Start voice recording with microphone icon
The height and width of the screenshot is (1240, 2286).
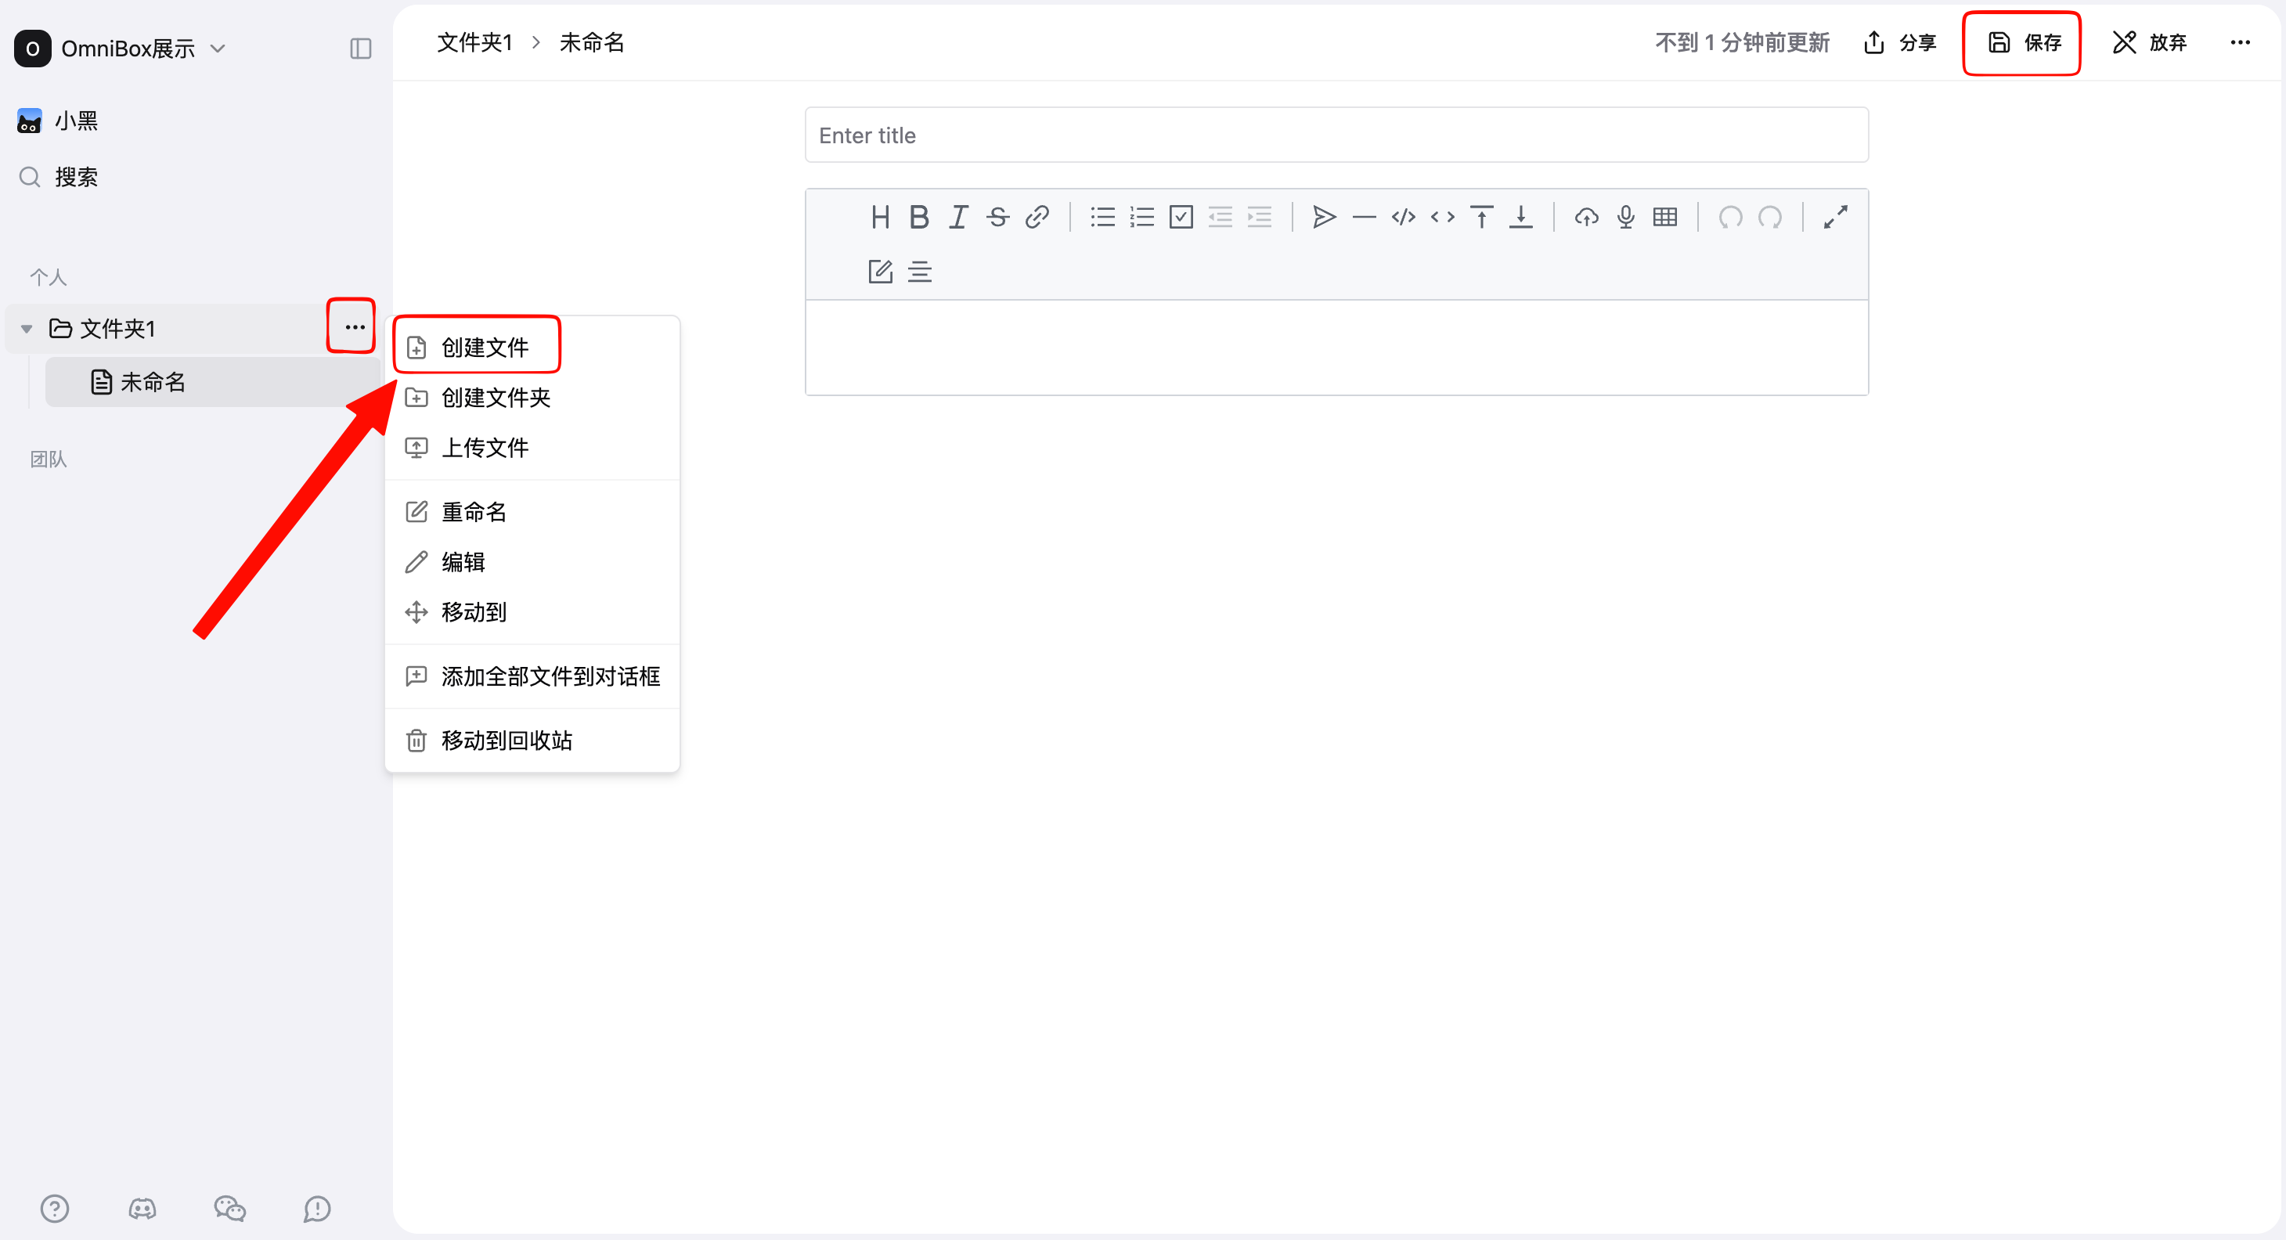click(x=1625, y=218)
